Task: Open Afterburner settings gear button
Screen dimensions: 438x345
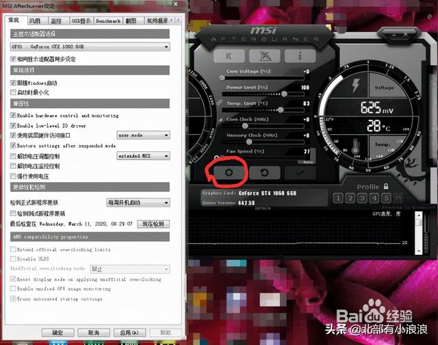Action: click(x=229, y=172)
